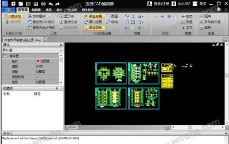Screen dimensions: 229x144
Task: Click the fit to window icon
Action: coord(133,22)
